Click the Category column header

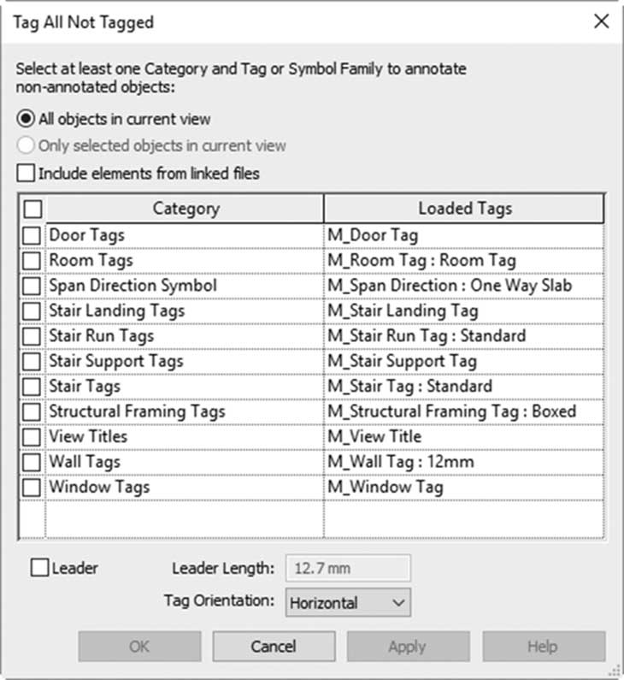pos(185,209)
